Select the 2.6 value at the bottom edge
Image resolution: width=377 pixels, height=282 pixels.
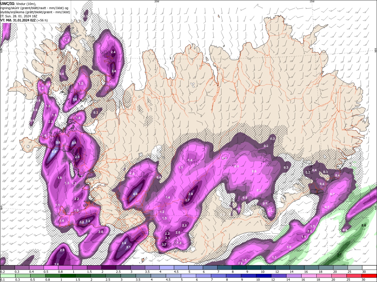point(57,264)
